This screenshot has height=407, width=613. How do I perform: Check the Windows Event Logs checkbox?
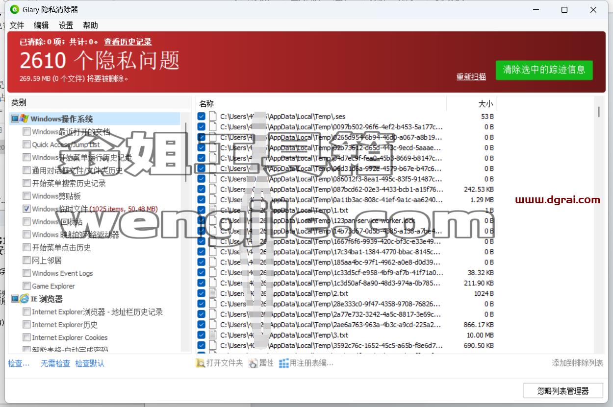26,273
